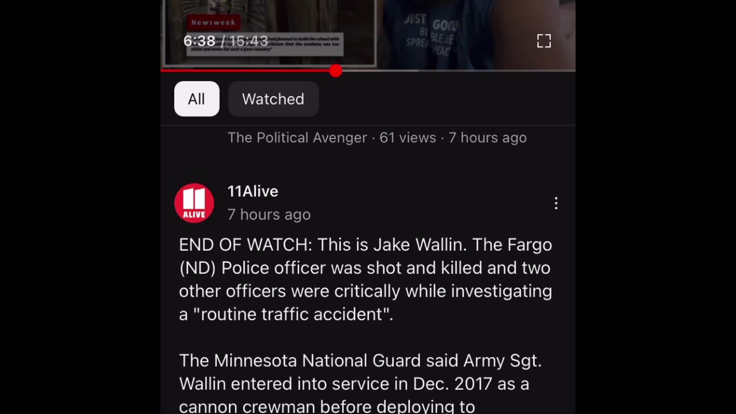Click the caption overlay box in the video

coord(264,44)
